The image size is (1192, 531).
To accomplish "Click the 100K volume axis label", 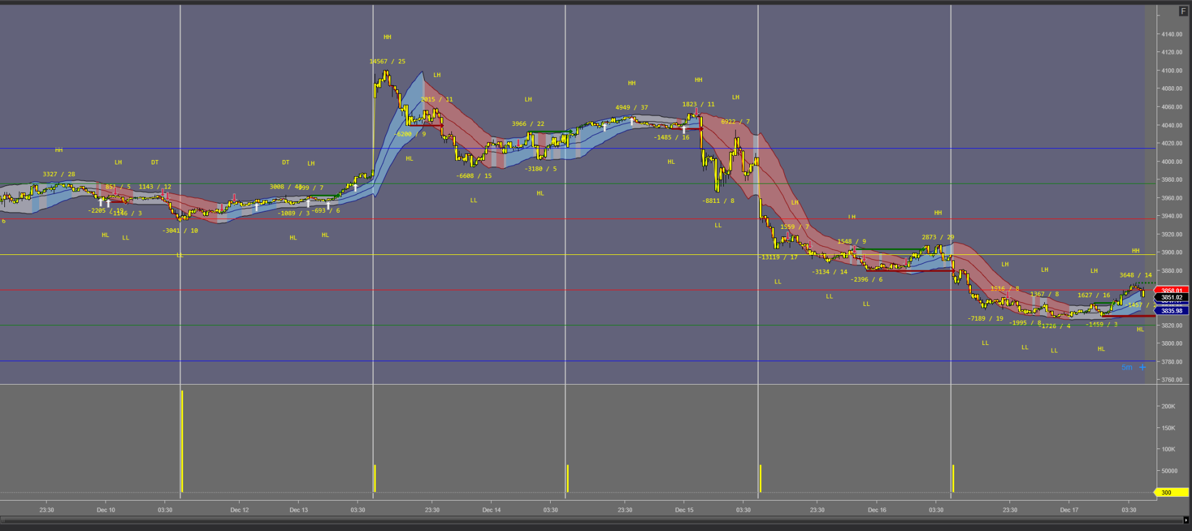I will [x=1168, y=449].
